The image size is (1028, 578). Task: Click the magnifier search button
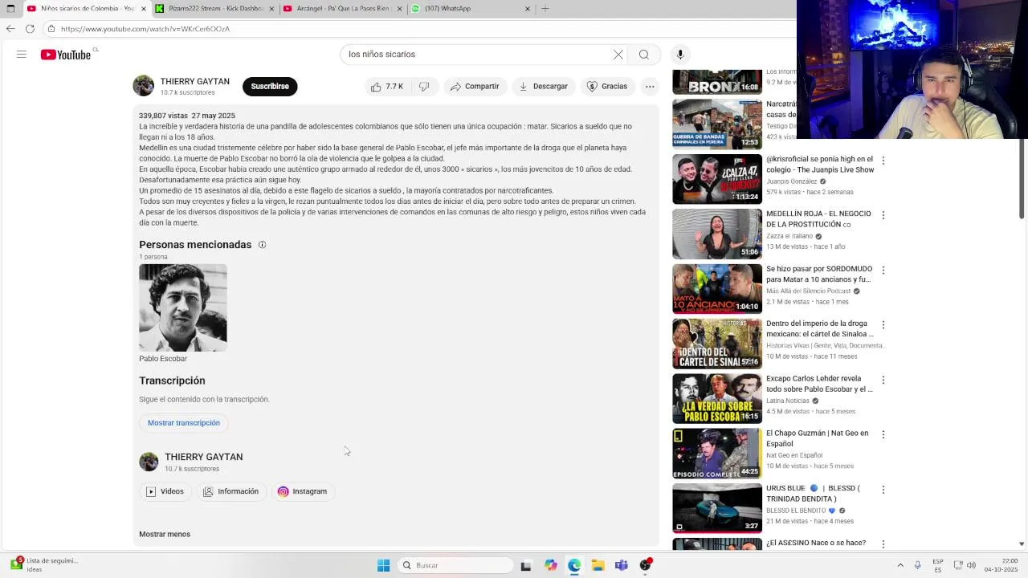(644, 55)
